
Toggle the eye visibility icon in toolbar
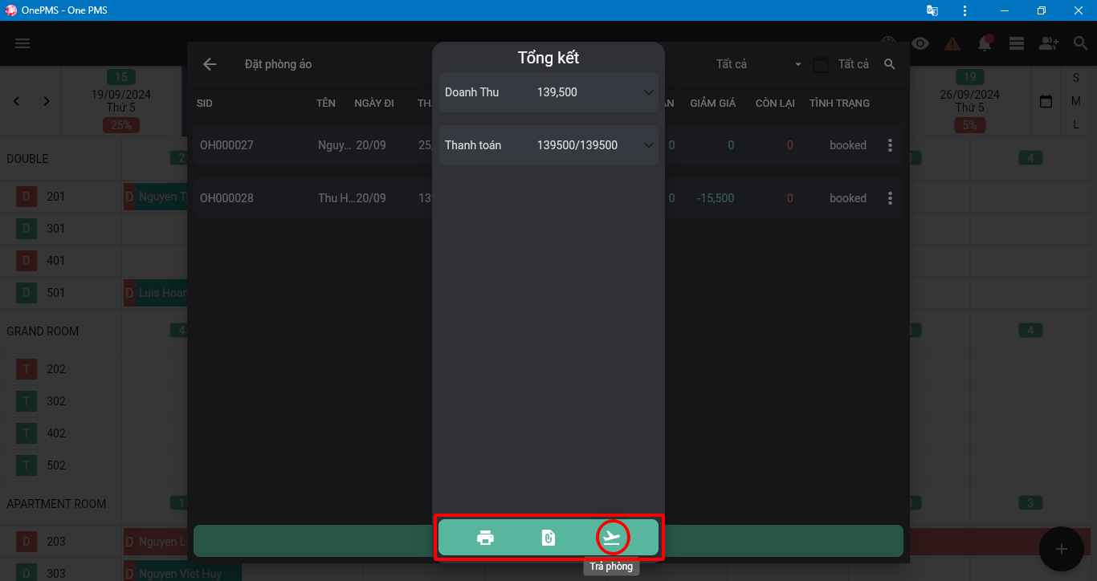[920, 43]
